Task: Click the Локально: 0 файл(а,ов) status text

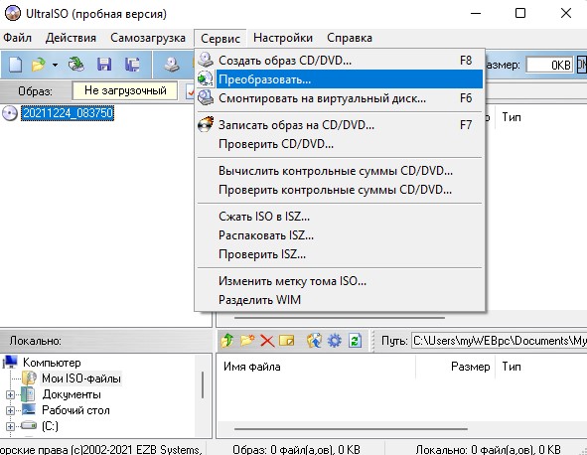Action: (488, 449)
